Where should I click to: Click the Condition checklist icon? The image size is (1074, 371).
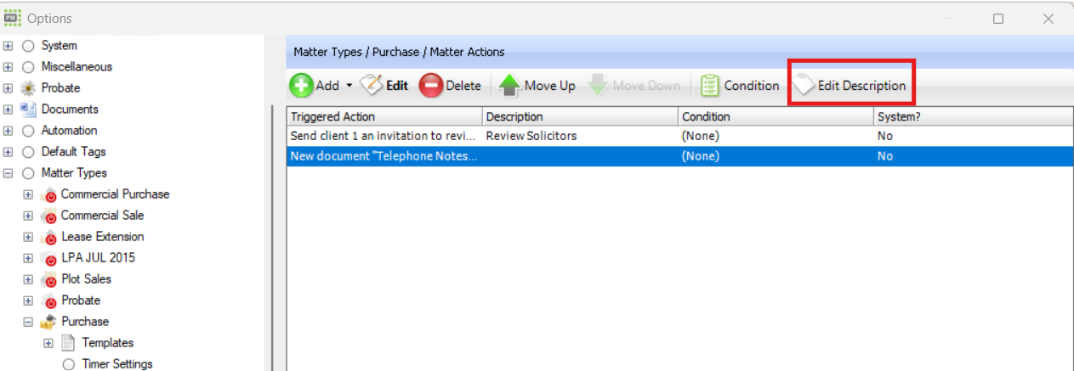[710, 86]
